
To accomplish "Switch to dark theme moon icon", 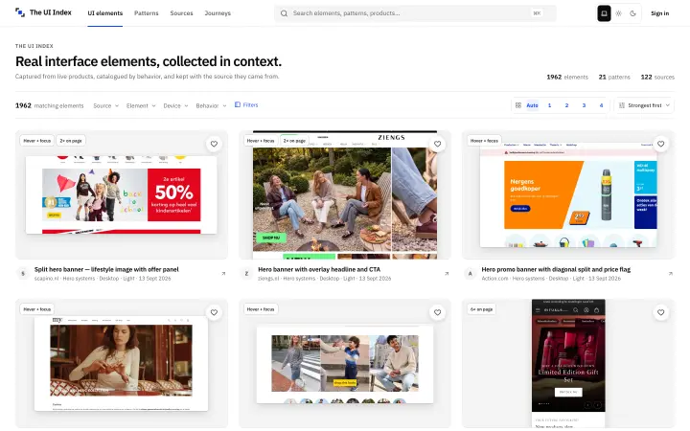I will click(632, 13).
